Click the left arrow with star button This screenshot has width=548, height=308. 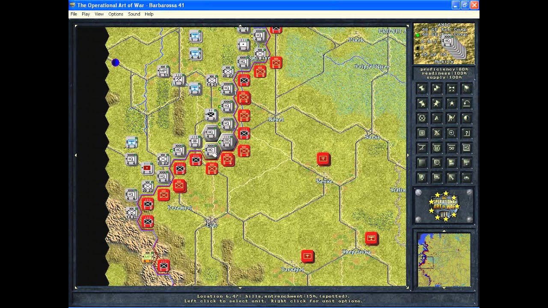pyautogui.click(x=422, y=104)
